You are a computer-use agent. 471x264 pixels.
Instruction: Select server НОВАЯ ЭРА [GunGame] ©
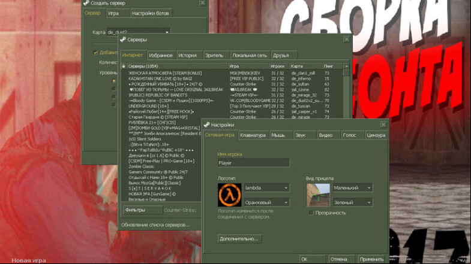[x=152, y=194]
